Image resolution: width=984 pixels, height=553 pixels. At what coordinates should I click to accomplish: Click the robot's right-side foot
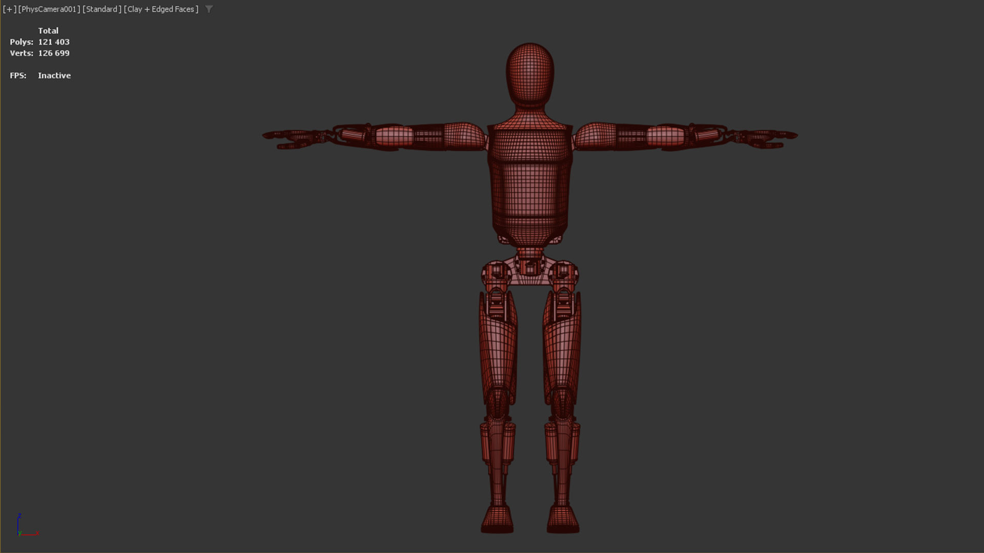563,520
